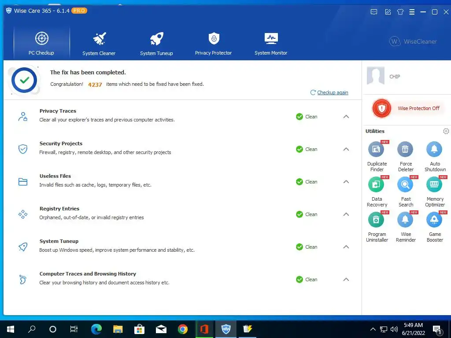451x338 pixels.
Task: Click the Security Projects Clean status
Action: (x=307, y=149)
